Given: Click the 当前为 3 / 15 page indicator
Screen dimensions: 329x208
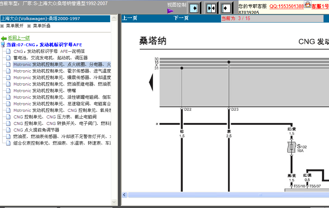Looking at the screenshot, I should point(236,19).
